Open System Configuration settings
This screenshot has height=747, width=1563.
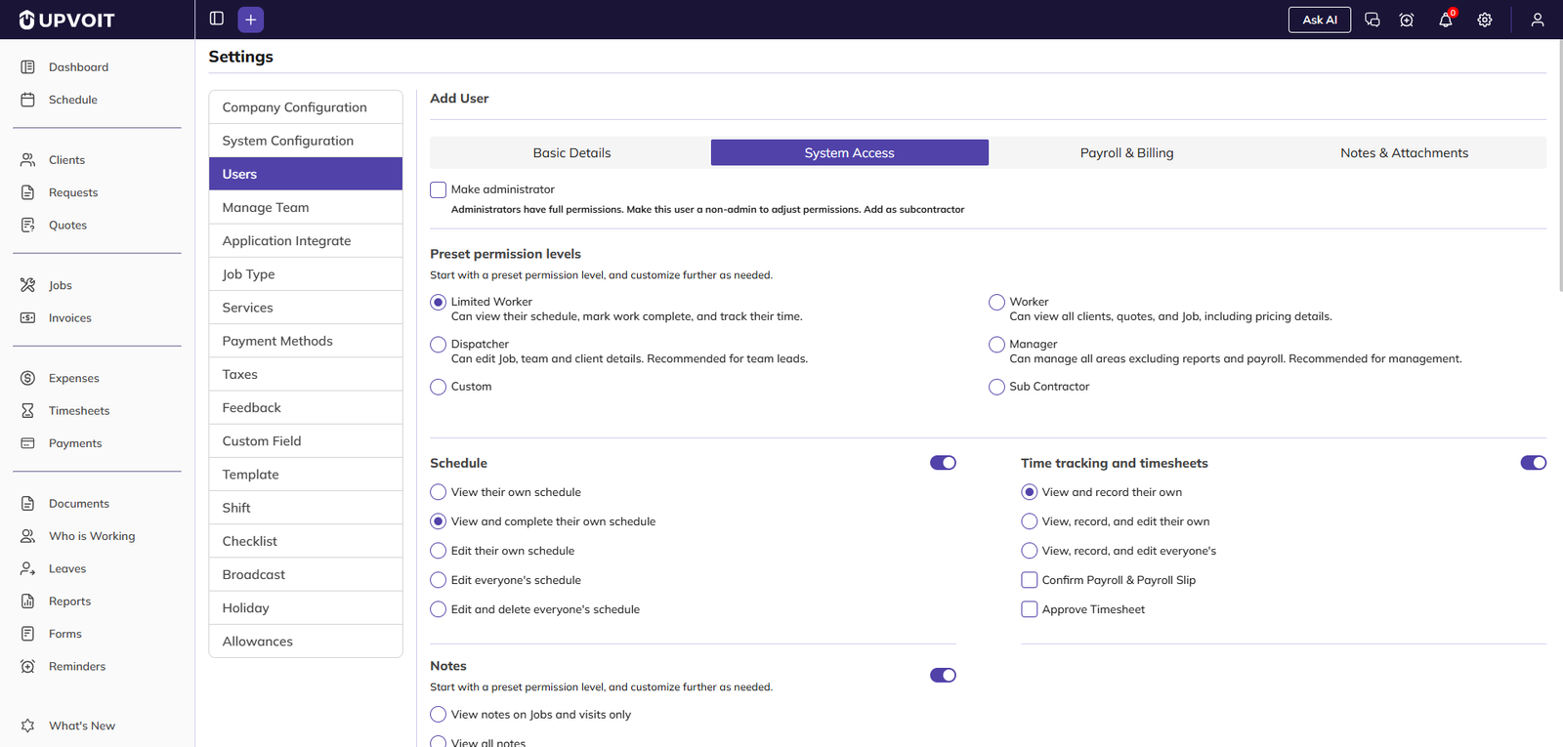click(x=306, y=141)
